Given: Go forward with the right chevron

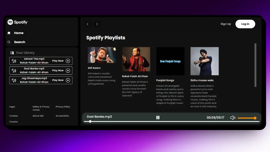Looking at the screenshot, I should pyautogui.click(x=97, y=24).
